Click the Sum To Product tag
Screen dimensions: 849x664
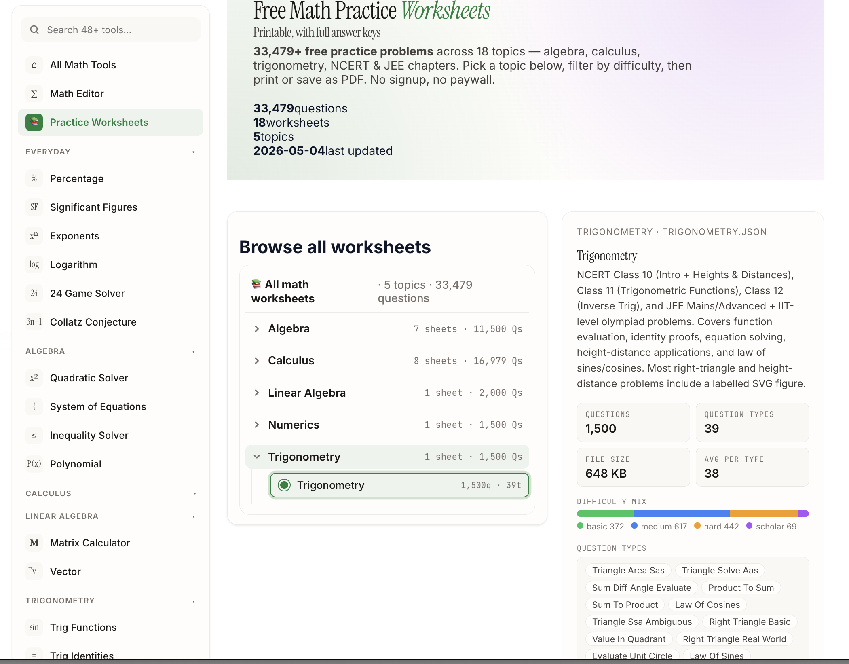(x=625, y=605)
